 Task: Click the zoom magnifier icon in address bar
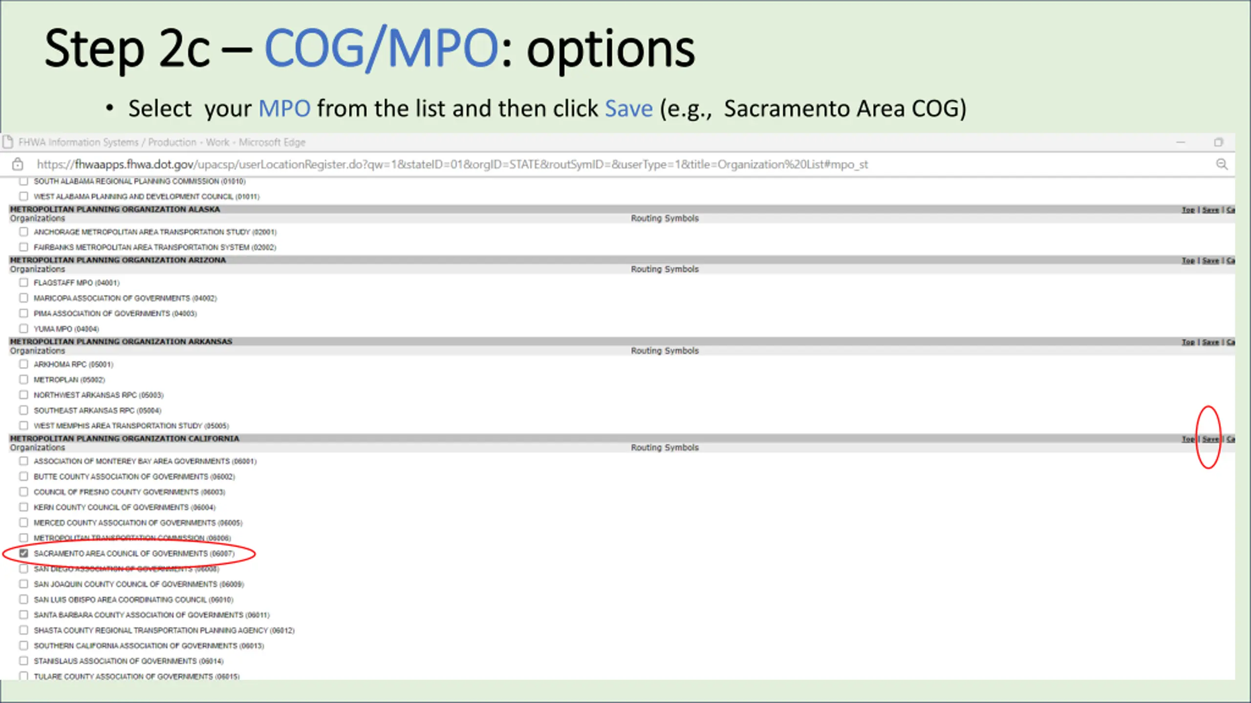tap(1222, 164)
